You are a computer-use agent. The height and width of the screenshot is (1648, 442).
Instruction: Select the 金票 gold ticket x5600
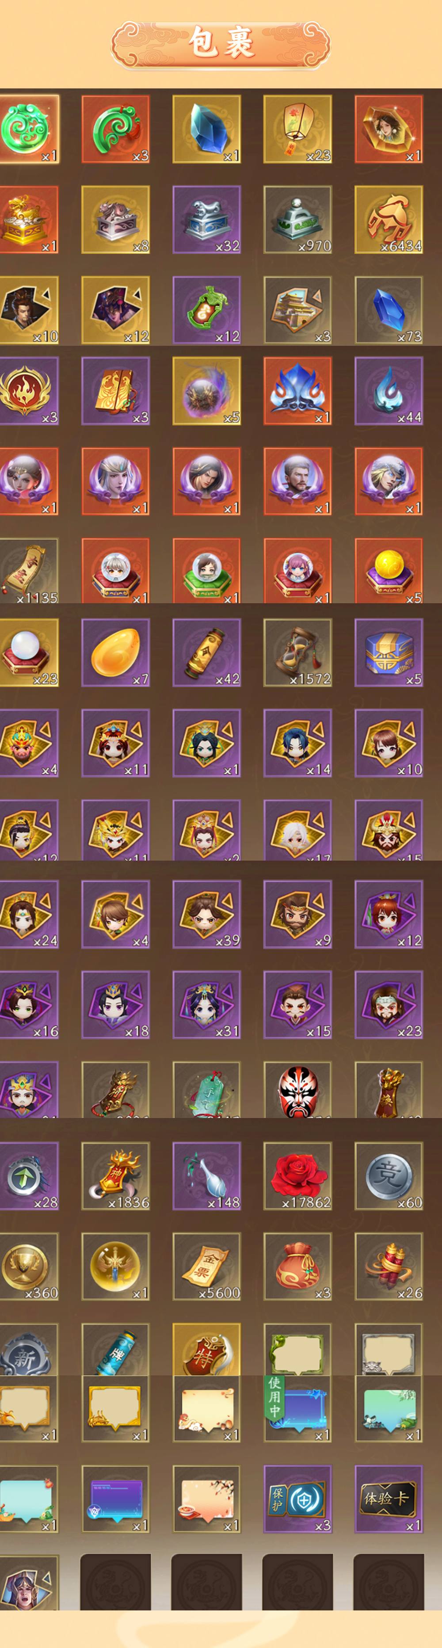tap(206, 1266)
